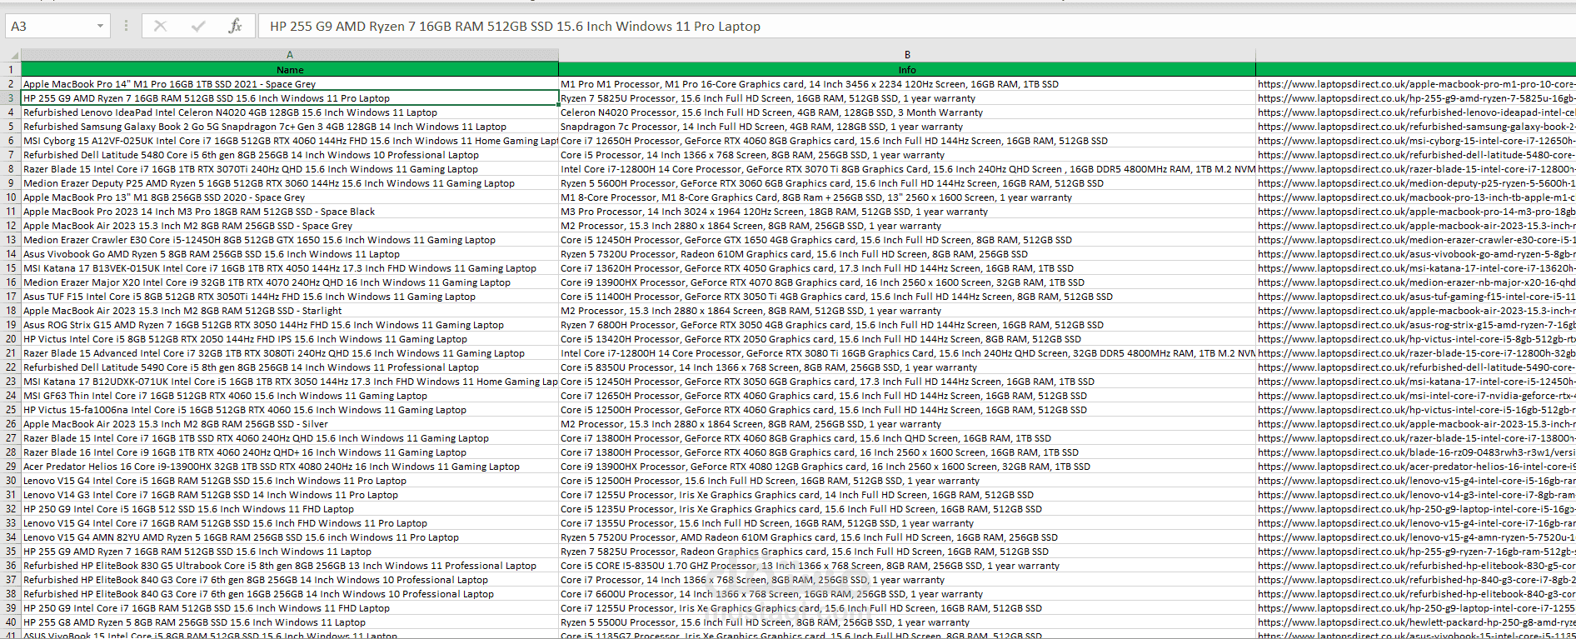Select the Refurbished Dell Latitude 5490 cell
This screenshot has height=639, width=1576.
pos(290,367)
